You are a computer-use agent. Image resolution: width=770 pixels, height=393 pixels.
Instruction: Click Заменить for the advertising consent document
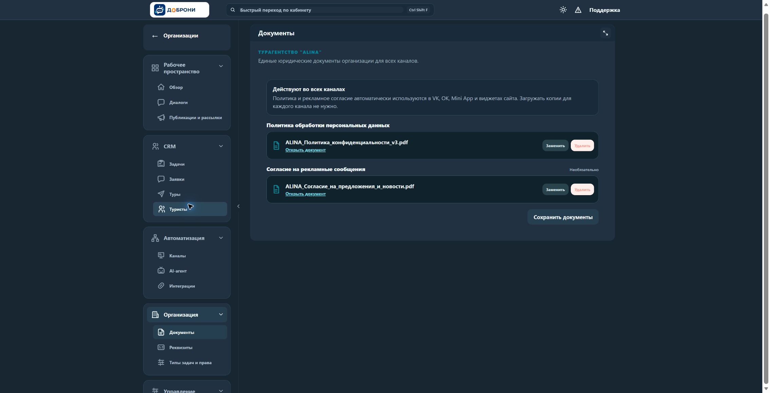coord(555,190)
